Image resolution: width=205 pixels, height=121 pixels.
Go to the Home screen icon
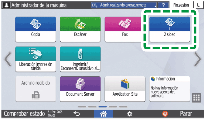pos(103,114)
